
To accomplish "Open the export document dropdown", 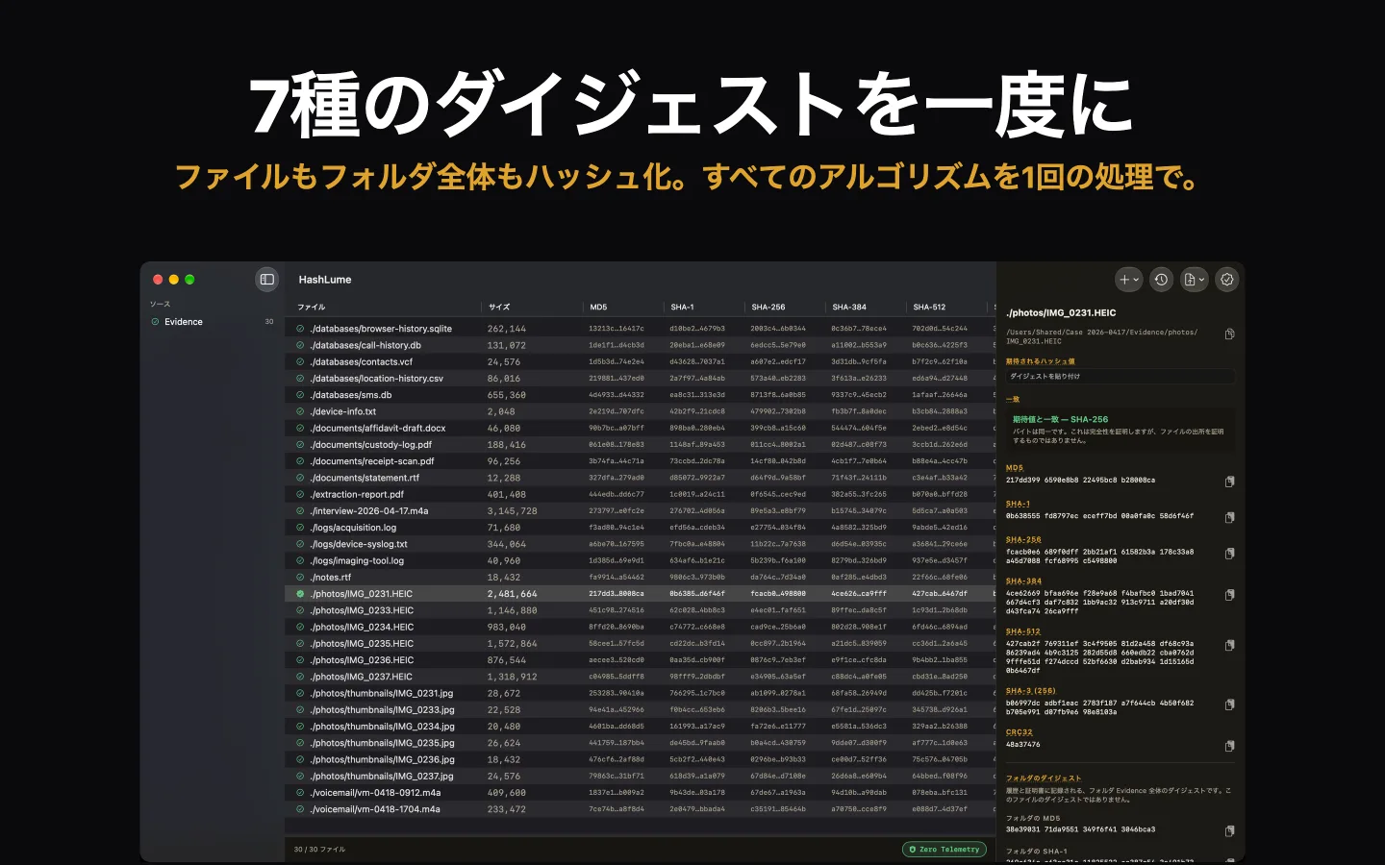I will (x=1195, y=280).
